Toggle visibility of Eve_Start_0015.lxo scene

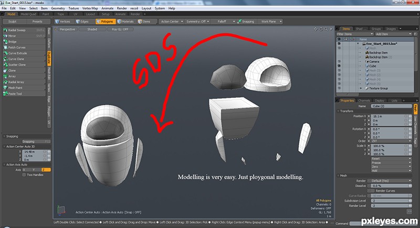[x=339, y=44]
